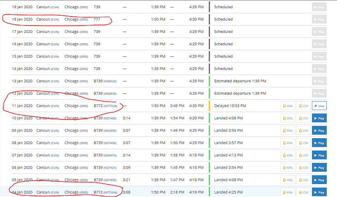This screenshot has width=337, height=197.
Task: Play the 07 Jan 2020 flight
Action: [x=319, y=155]
